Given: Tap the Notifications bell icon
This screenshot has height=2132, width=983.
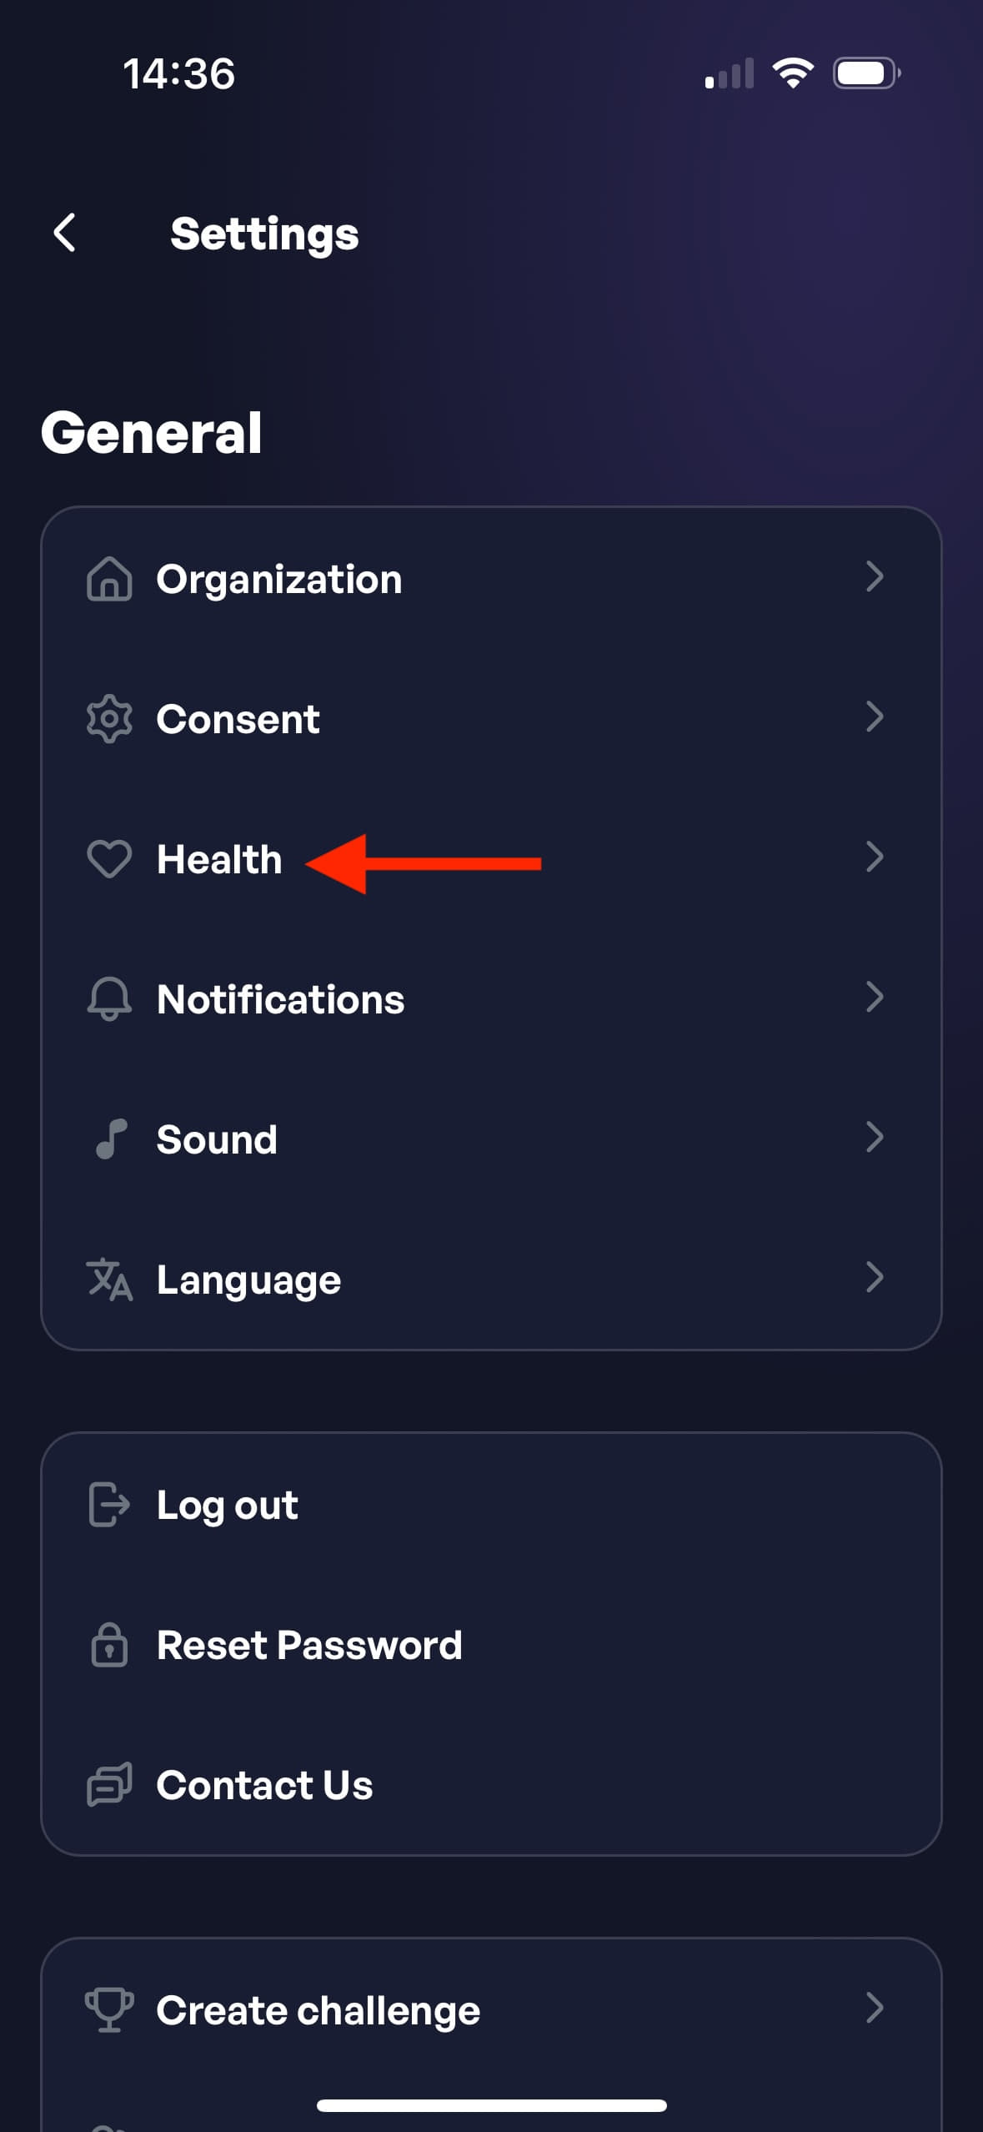Looking at the screenshot, I should click(109, 998).
